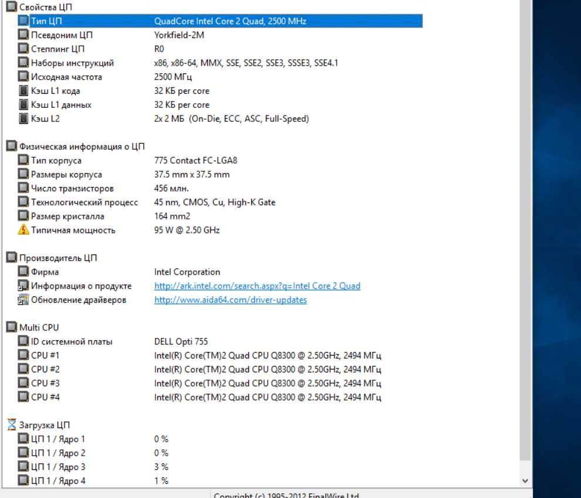
Task: Select the 'Кэш L1 данных' row label
Action: click(61, 105)
